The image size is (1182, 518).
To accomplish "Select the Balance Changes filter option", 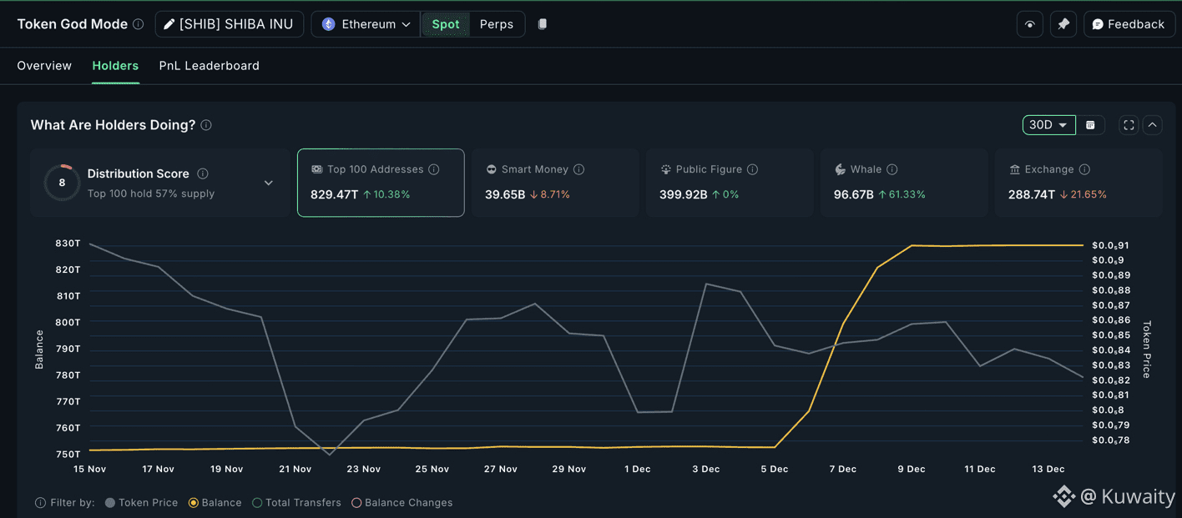I will pos(356,503).
